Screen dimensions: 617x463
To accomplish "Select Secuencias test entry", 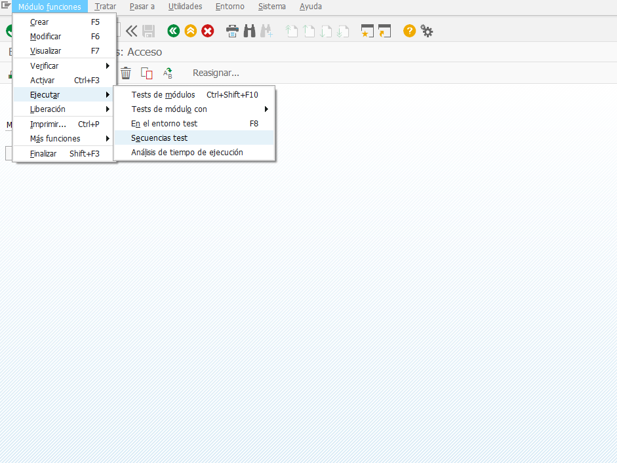I will [x=194, y=138].
